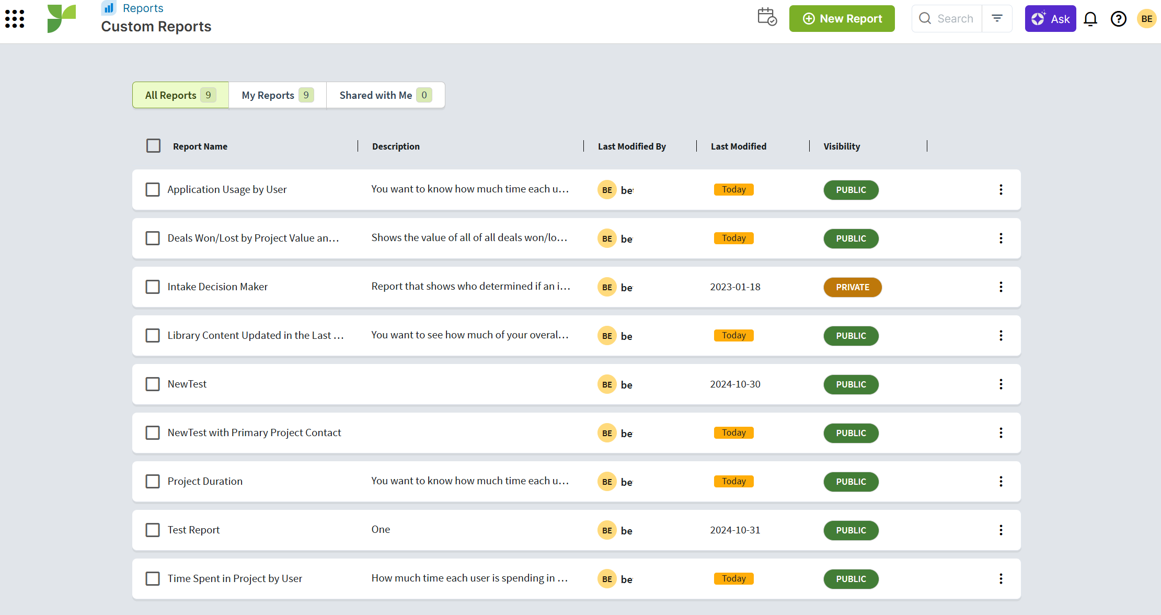The image size is (1161, 615).
Task: Click the Ask AI assistant button
Action: coord(1050,19)
